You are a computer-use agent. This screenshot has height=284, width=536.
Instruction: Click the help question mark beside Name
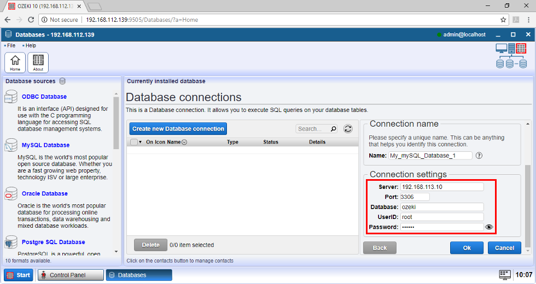479,155
